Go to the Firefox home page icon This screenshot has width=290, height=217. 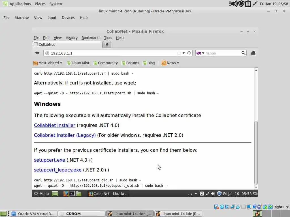[253, 53]
